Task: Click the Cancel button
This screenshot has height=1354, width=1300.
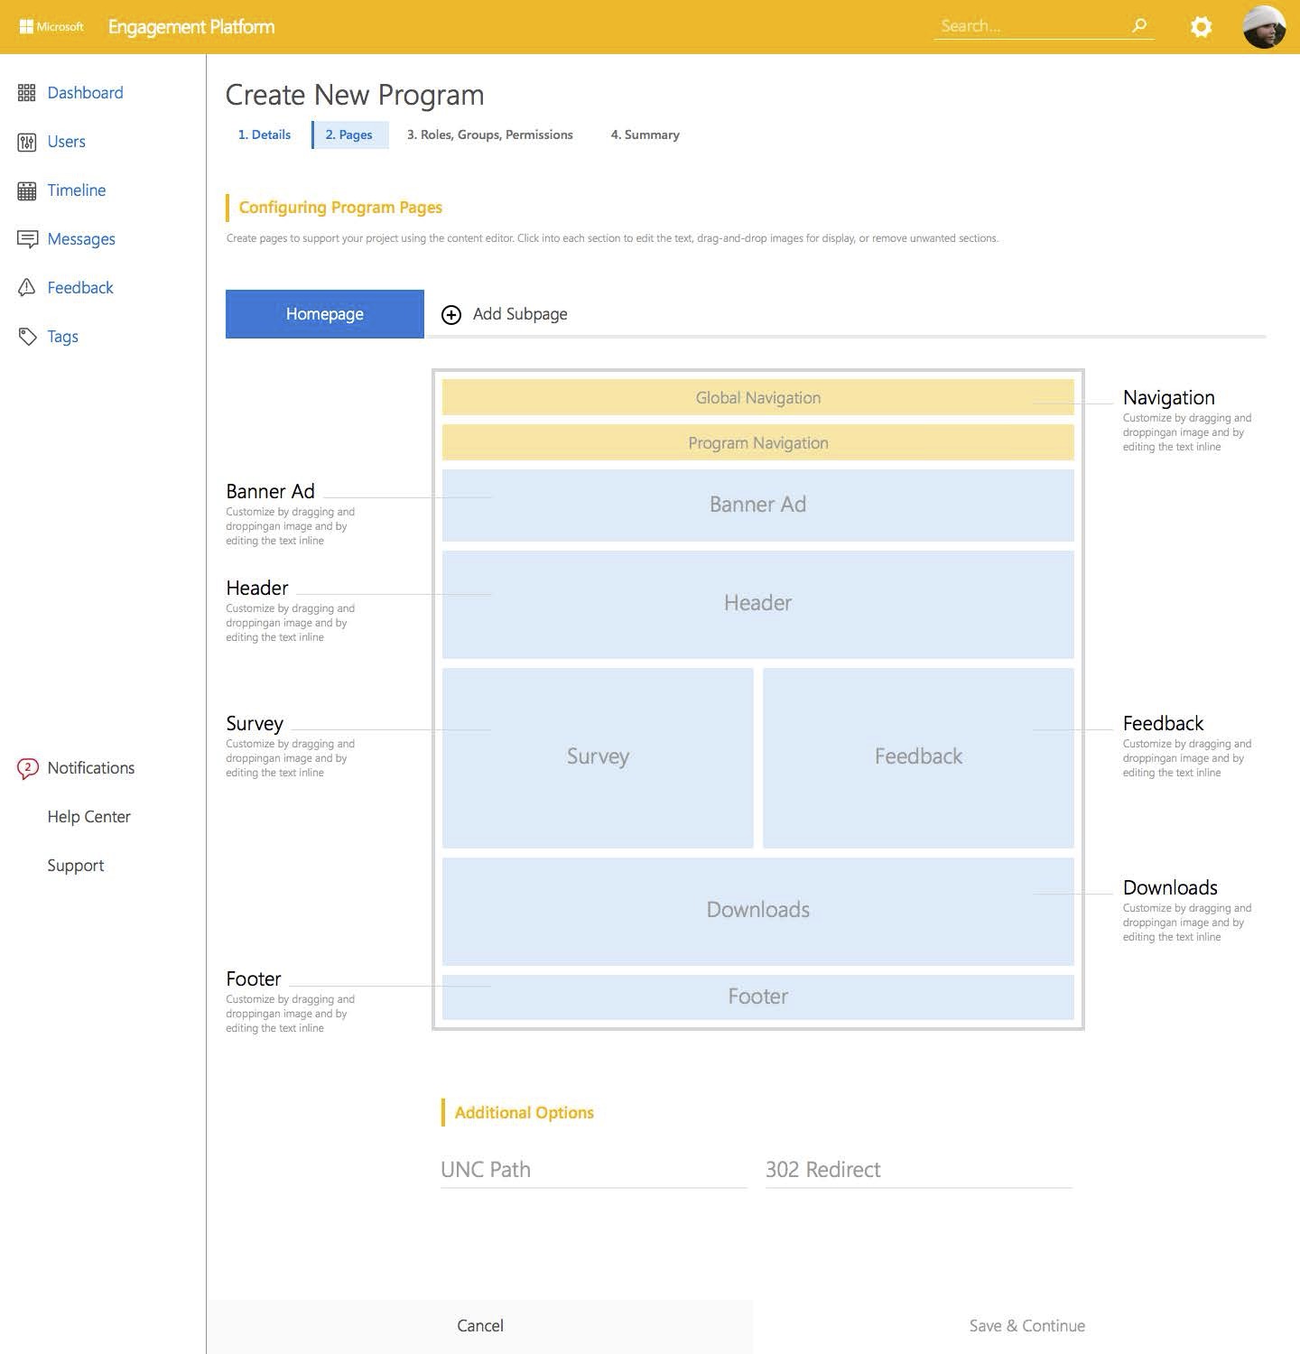Action: tap(480, 1326)
